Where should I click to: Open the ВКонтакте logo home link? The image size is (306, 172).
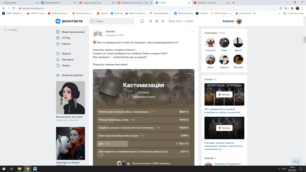coord(69,21)
